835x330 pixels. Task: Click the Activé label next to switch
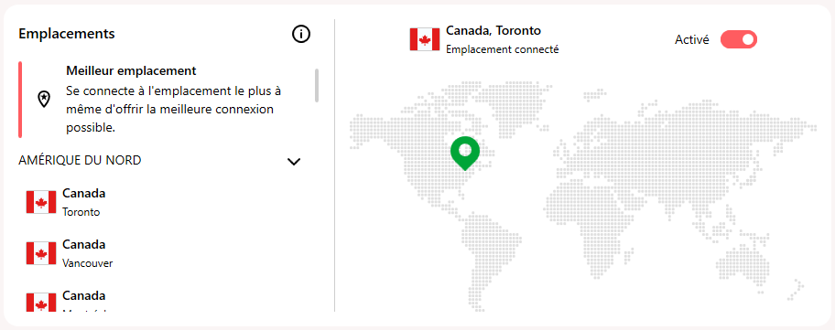pyautogui.click(x=692, y=40)
